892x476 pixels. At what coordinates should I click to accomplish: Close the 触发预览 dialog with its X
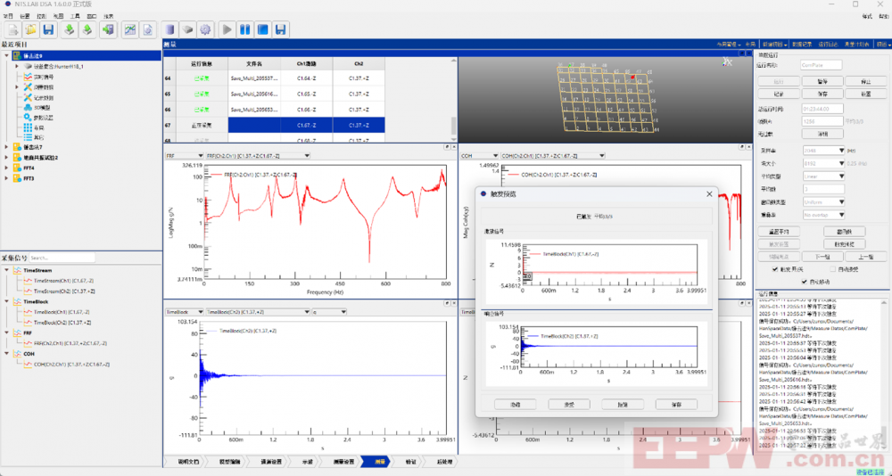click(709, 194)
